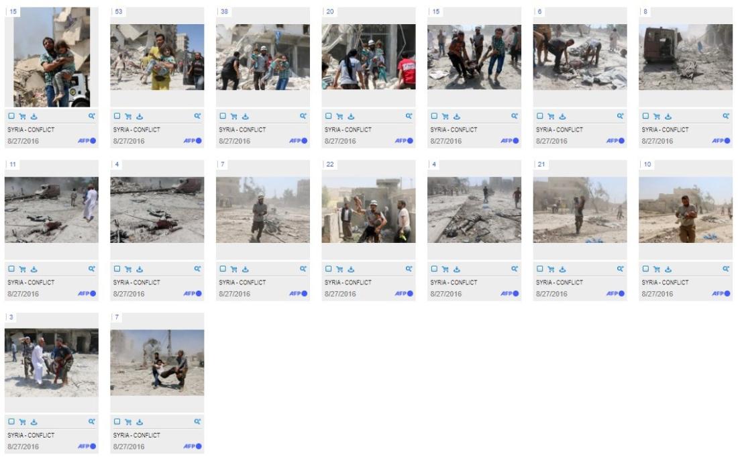This screenshot has width=738, height=459.
Task: Download the photo numbered 21
Action: [x=562, y=269]
